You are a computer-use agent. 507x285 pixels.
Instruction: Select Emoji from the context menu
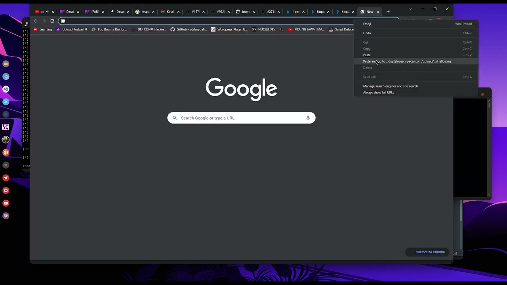pos(416,24)
